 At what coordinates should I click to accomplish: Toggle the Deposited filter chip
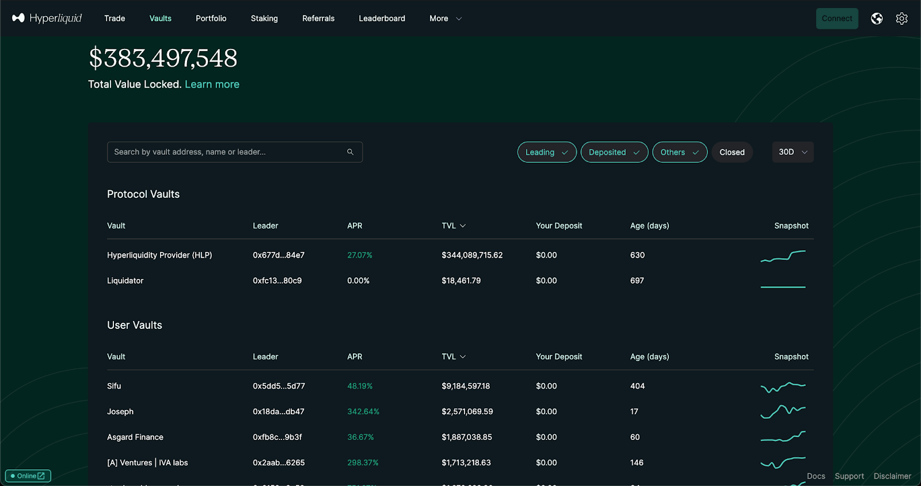click(614, 152)
